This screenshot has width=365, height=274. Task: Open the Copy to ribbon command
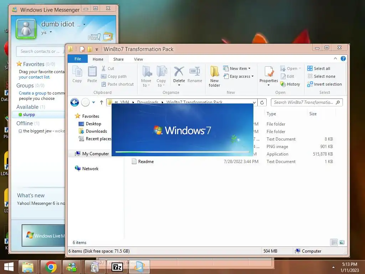coord(161,76)
